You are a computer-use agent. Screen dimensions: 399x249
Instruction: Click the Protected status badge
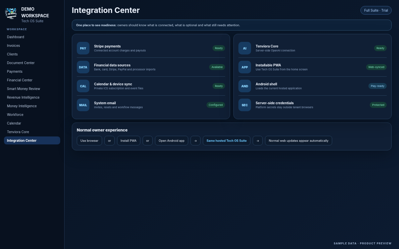point(378,105)
